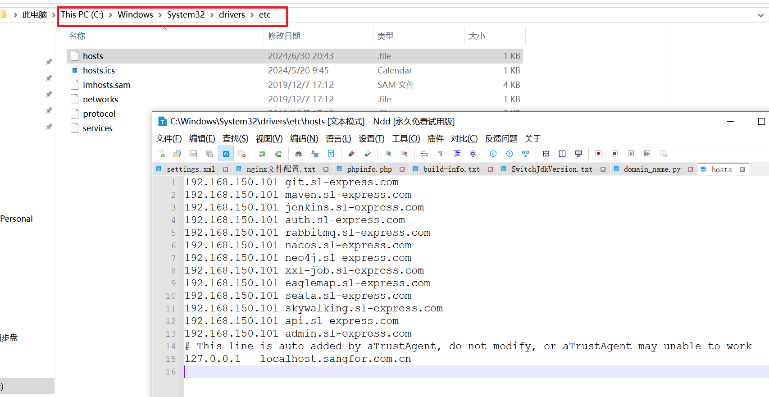769x397 pixels.
Task: Open the 视图(V) menu
Action: coord(269,139)
